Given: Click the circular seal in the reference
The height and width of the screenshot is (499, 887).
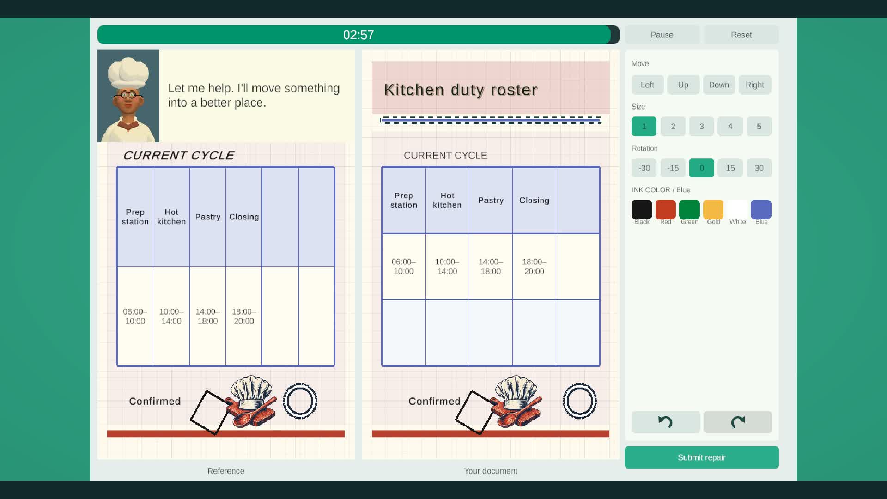Looking at the screenshot, I should (x=300, y=401).
